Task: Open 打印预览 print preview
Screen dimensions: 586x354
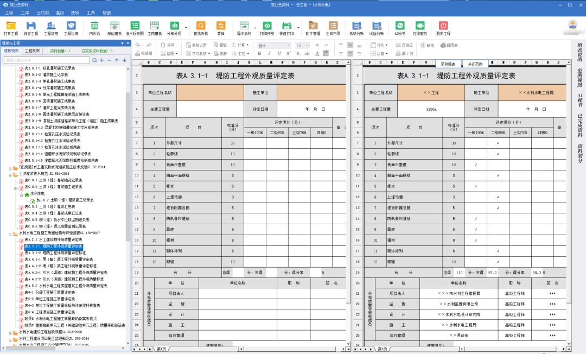Action: point(267,28)
